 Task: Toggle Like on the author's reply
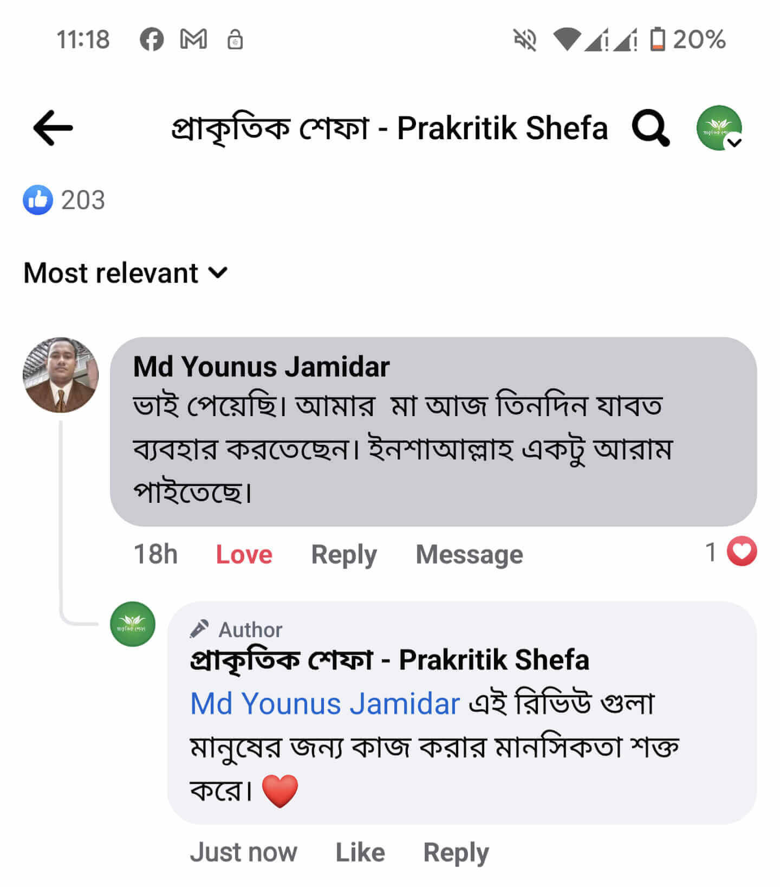point(360,852)
